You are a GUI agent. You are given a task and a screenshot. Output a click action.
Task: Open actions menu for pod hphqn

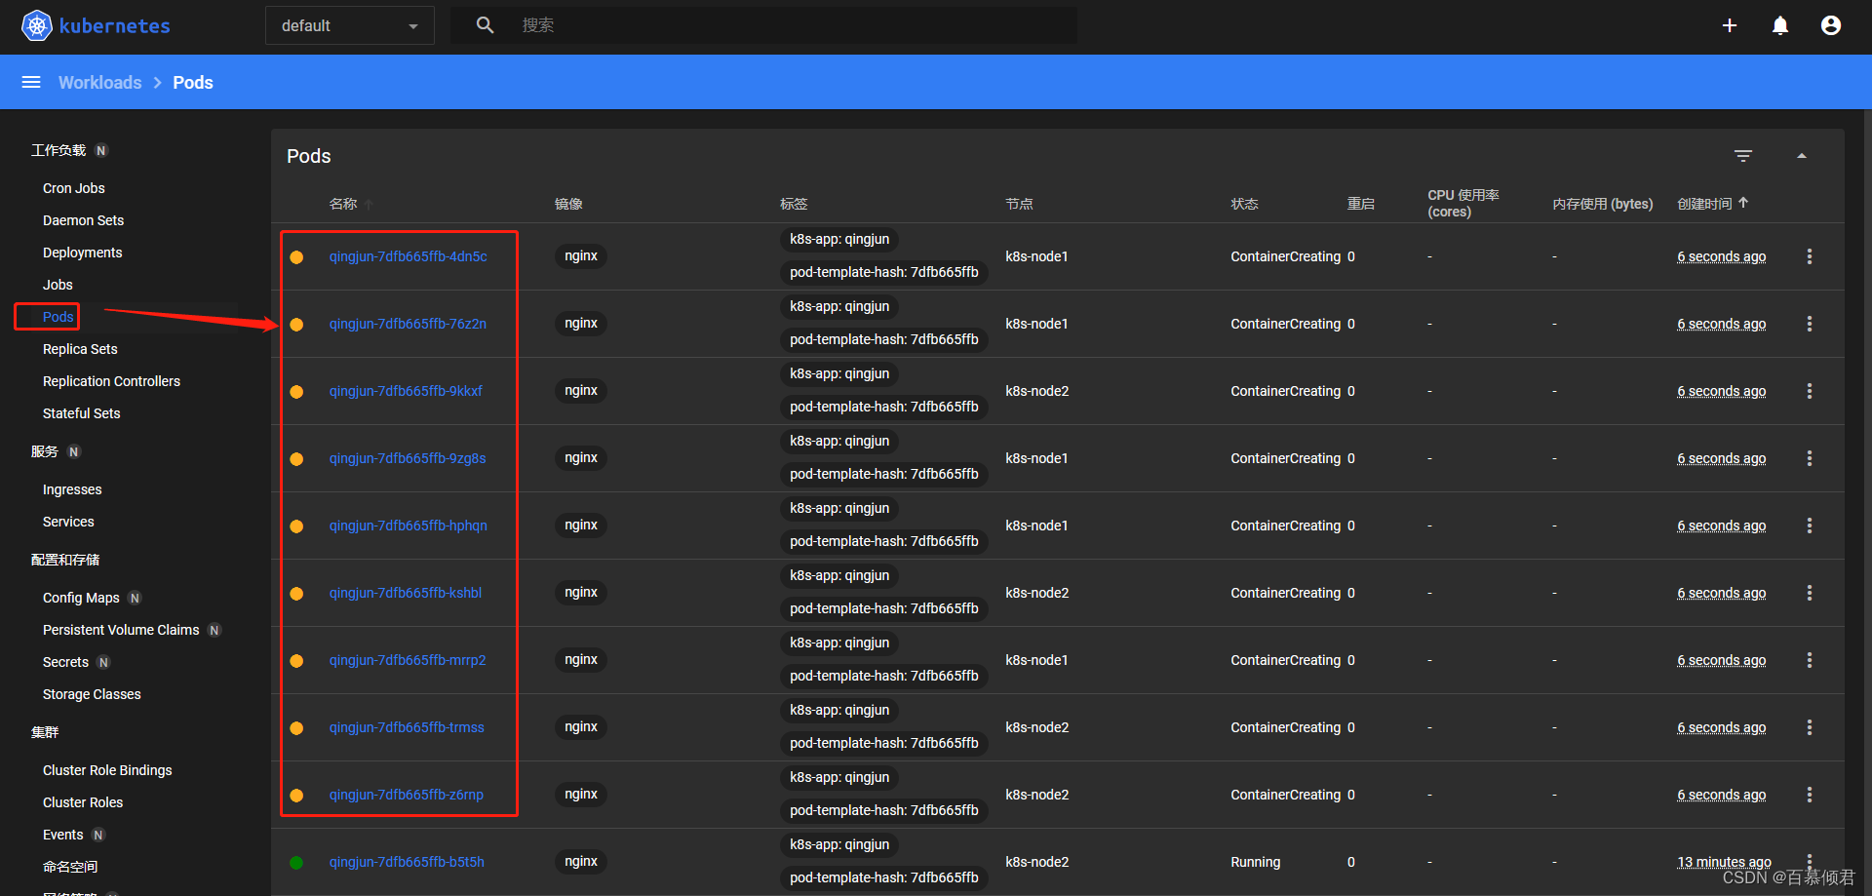click(x=1810, y=526)
